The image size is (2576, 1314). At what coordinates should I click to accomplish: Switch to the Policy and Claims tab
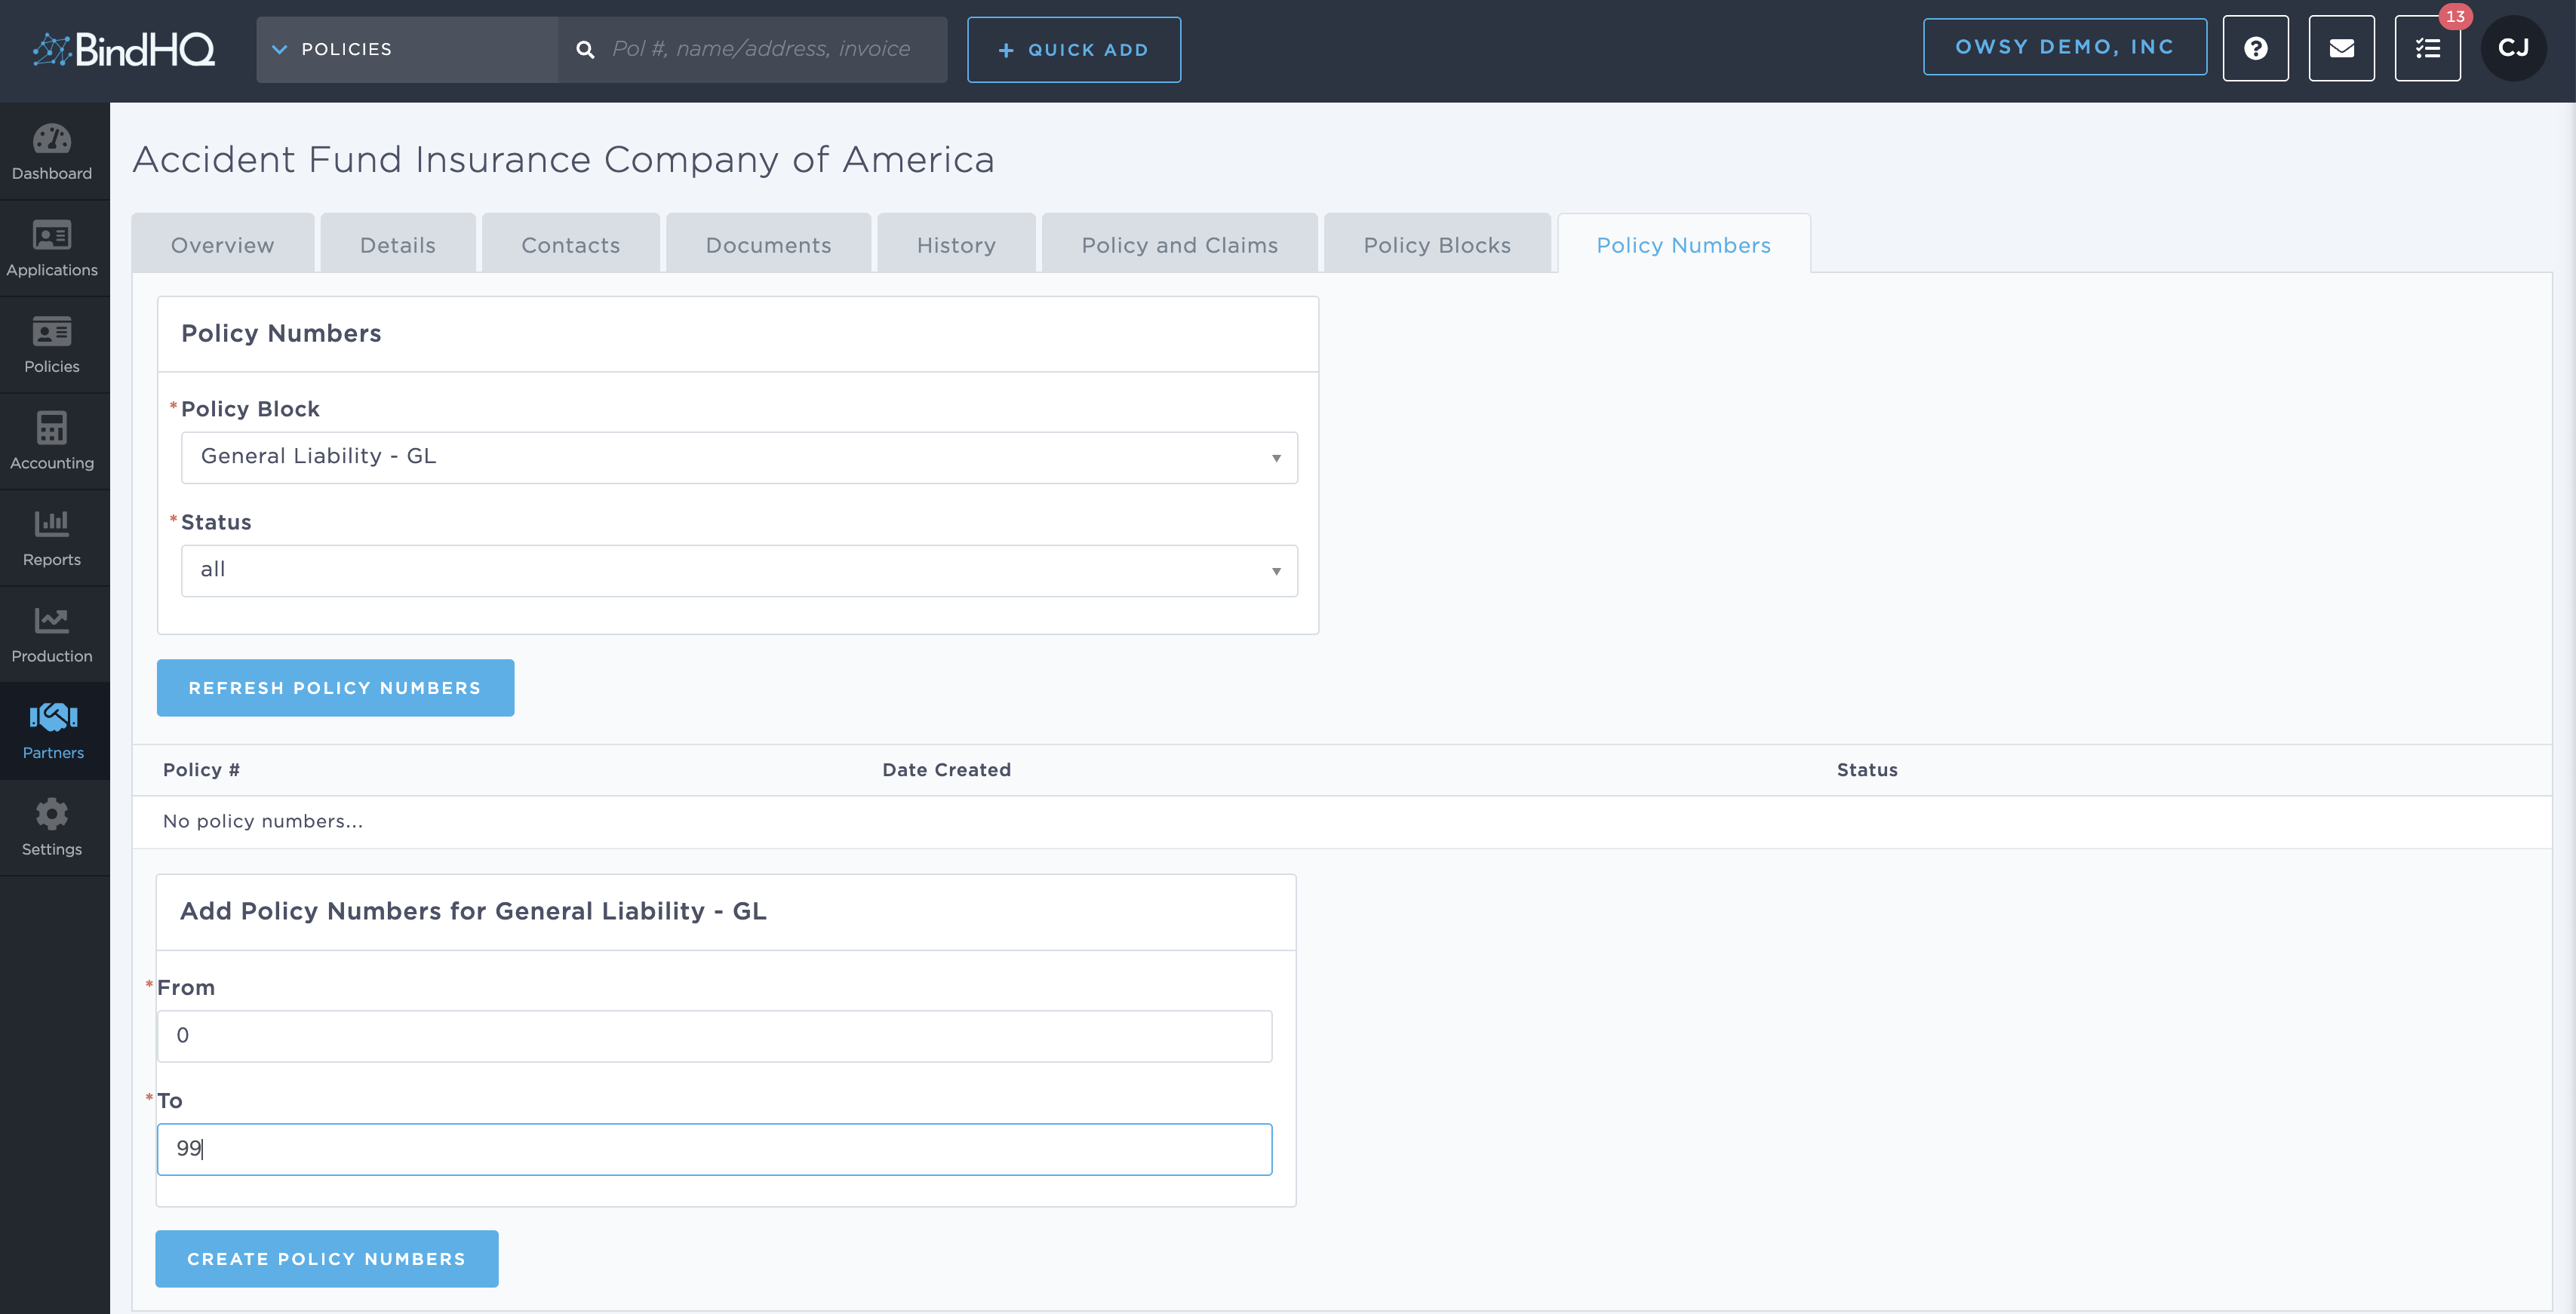pyautogui.click(x=1179, y=245)
